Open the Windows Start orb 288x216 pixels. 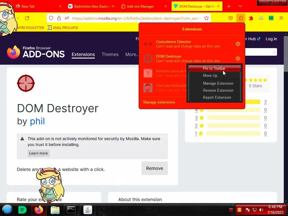point(7,210)
